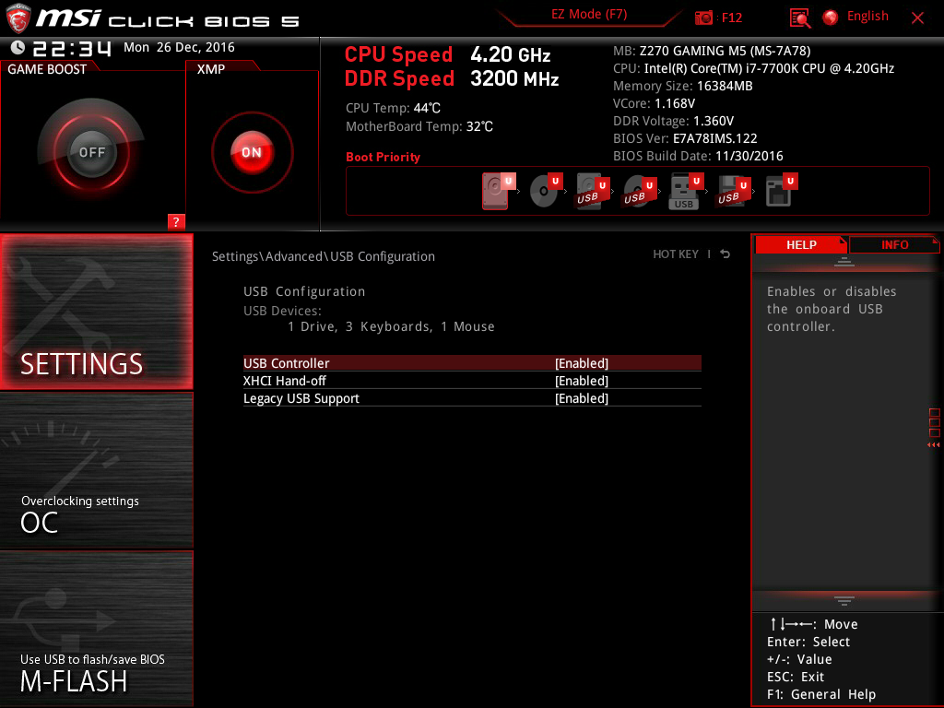Turn on the GAME BOOST knob
The width and height of the screenshot is (944, 708).
91,152
